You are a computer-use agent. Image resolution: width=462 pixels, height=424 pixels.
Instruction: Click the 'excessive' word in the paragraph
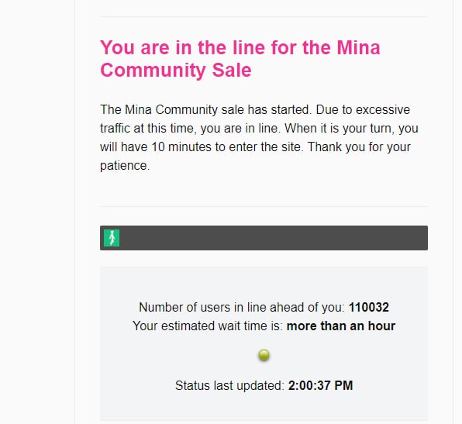click(x=383, y=109)
